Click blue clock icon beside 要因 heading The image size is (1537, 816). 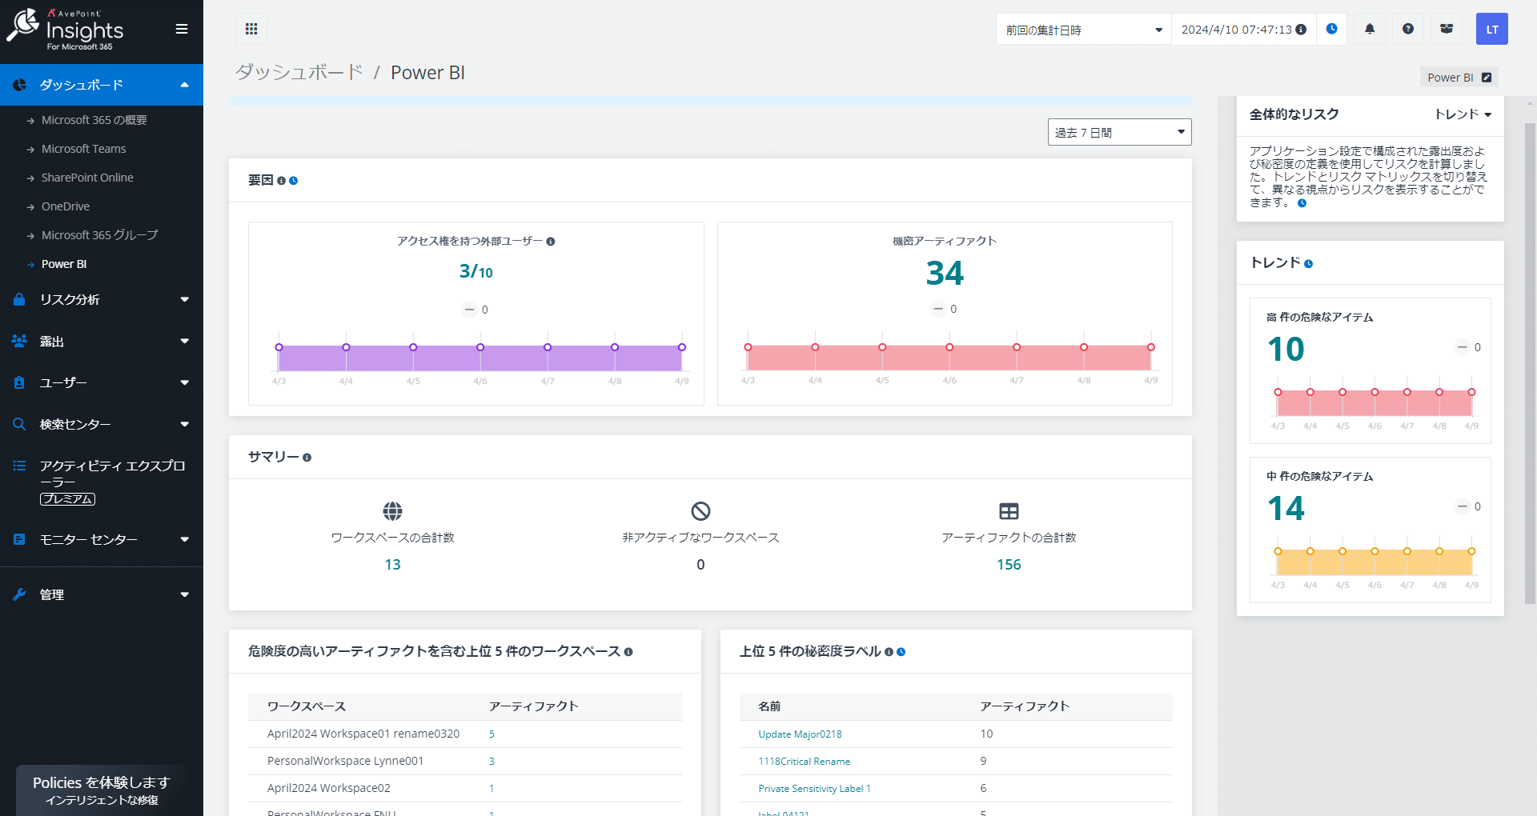294,181
